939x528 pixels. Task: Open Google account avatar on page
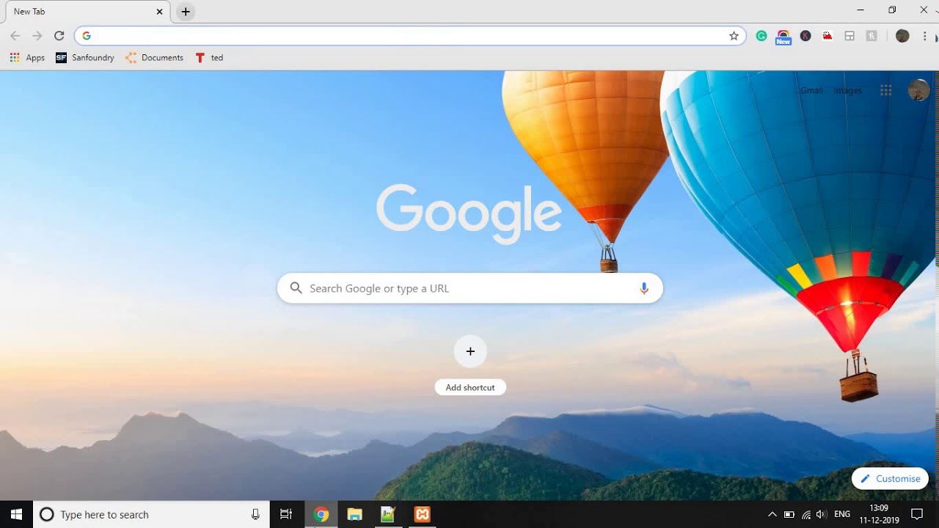coord(918,90)
